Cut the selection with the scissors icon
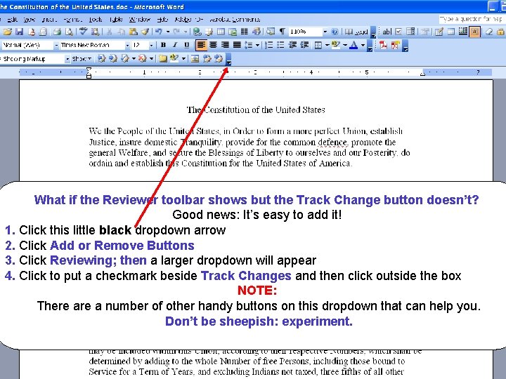 click(x=109, y=32)
